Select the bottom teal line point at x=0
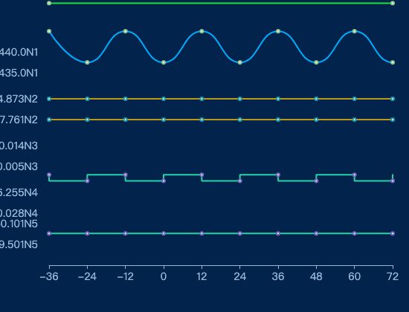The width and height of the screenshot is (409, 312). coord(164,233)
